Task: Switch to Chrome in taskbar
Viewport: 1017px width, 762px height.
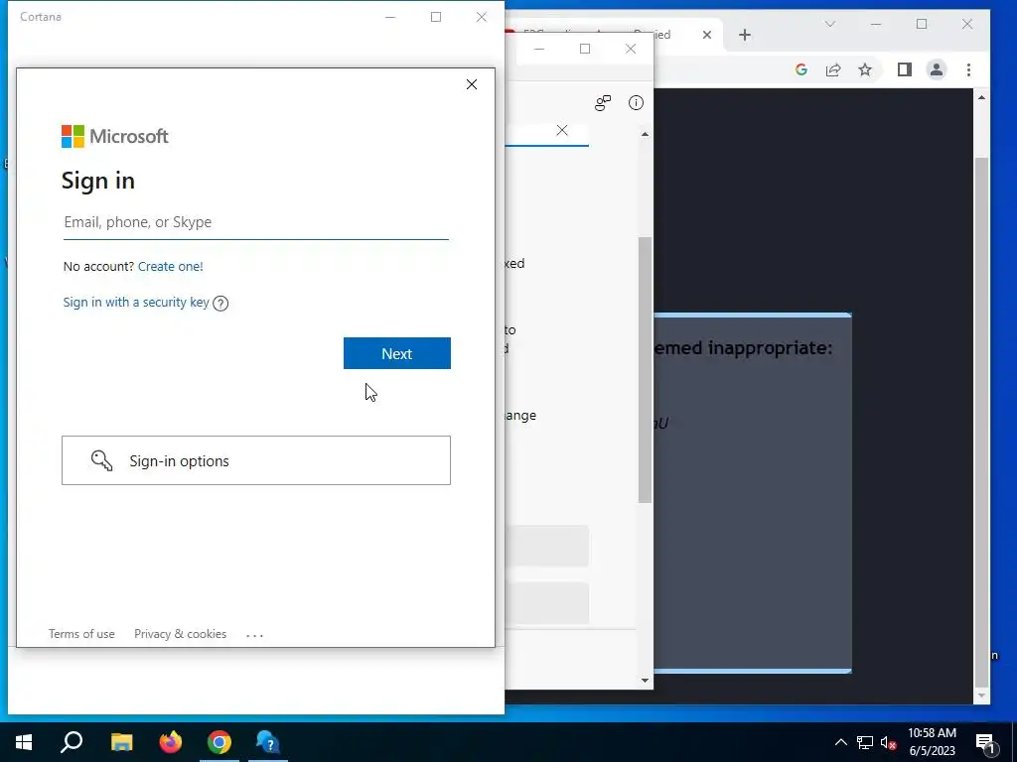Action: (x=219, y=742)
